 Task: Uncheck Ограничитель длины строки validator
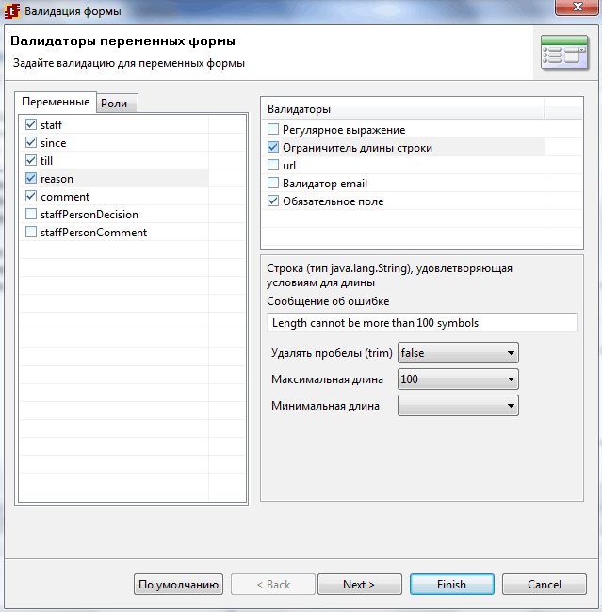273,147
